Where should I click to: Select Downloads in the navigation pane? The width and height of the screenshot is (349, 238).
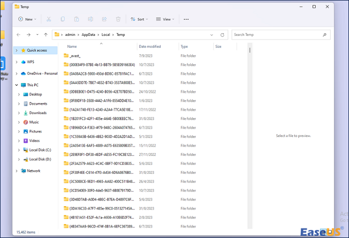(37, 113)
